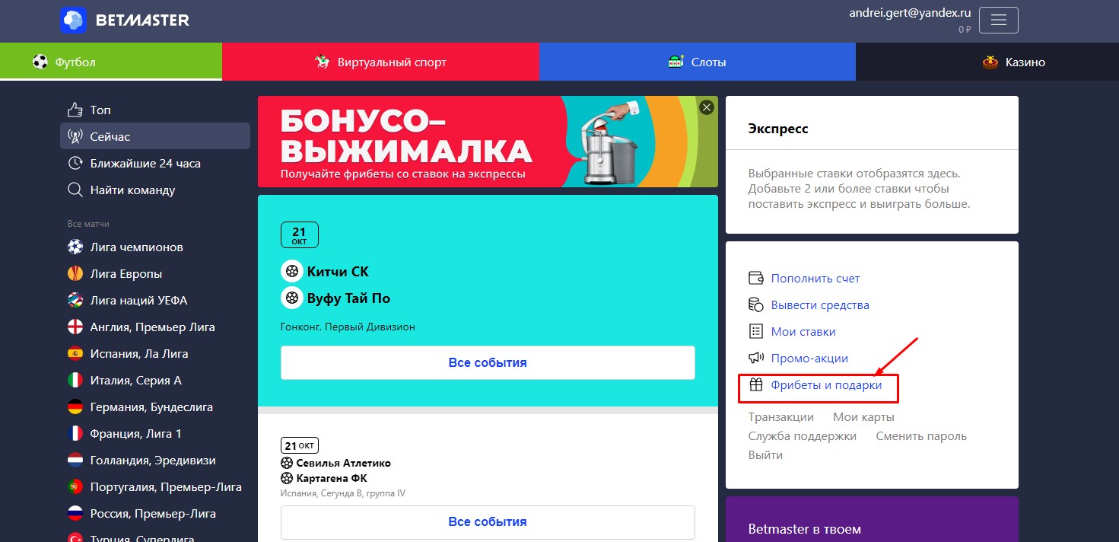Viewport: 1119px width, 542px height.
Task: Open the hamburger menu button
Action: tap(999, 21)
